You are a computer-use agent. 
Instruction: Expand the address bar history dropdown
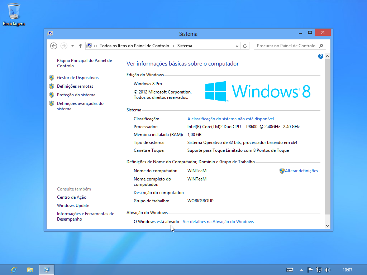(x=237, y=46)
